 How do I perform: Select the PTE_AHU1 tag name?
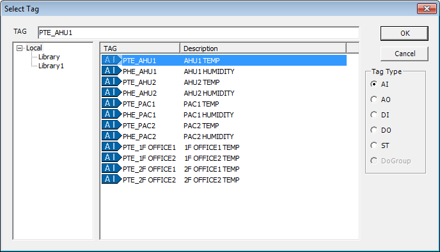point(139,61)
